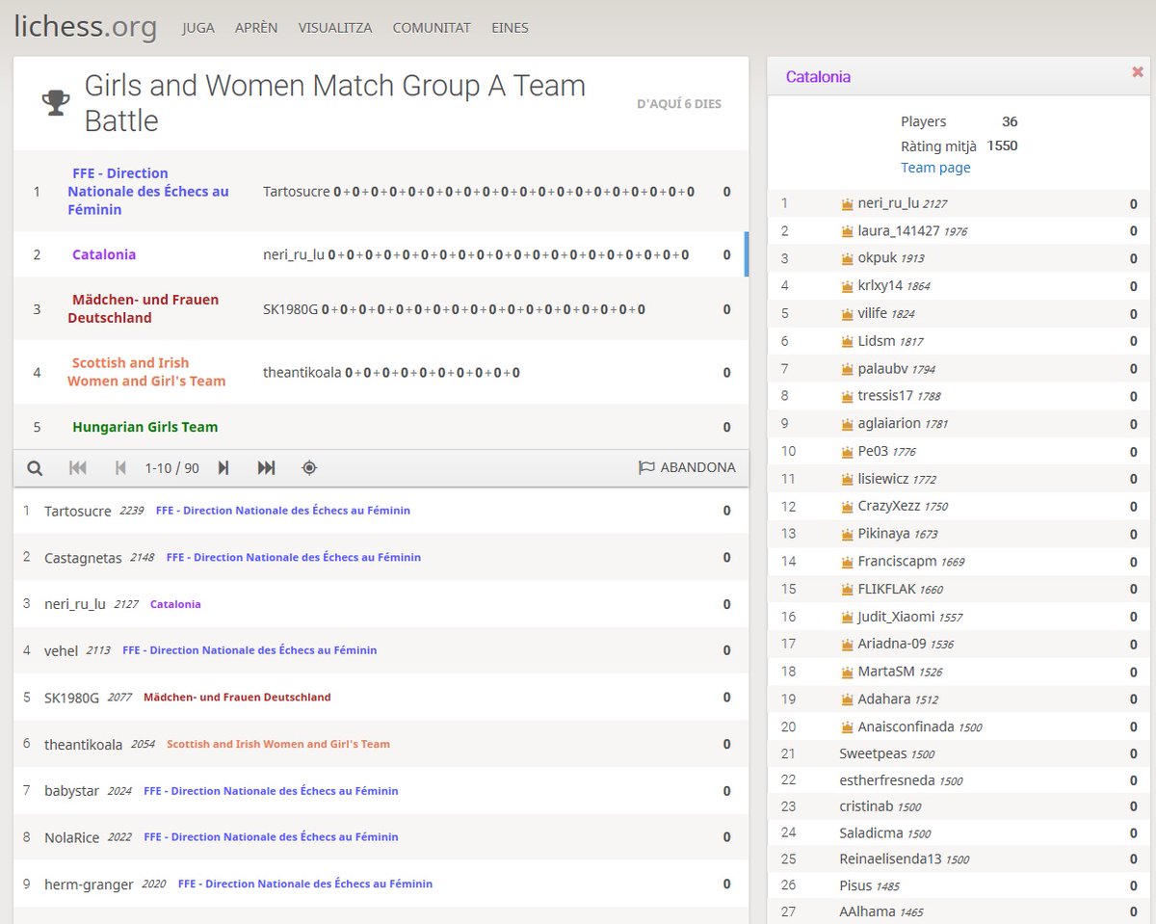Click crown icon next to Pikinaya
This screenshot has height=924, width=1156.
pyautogui.click(x=848, y=534)
